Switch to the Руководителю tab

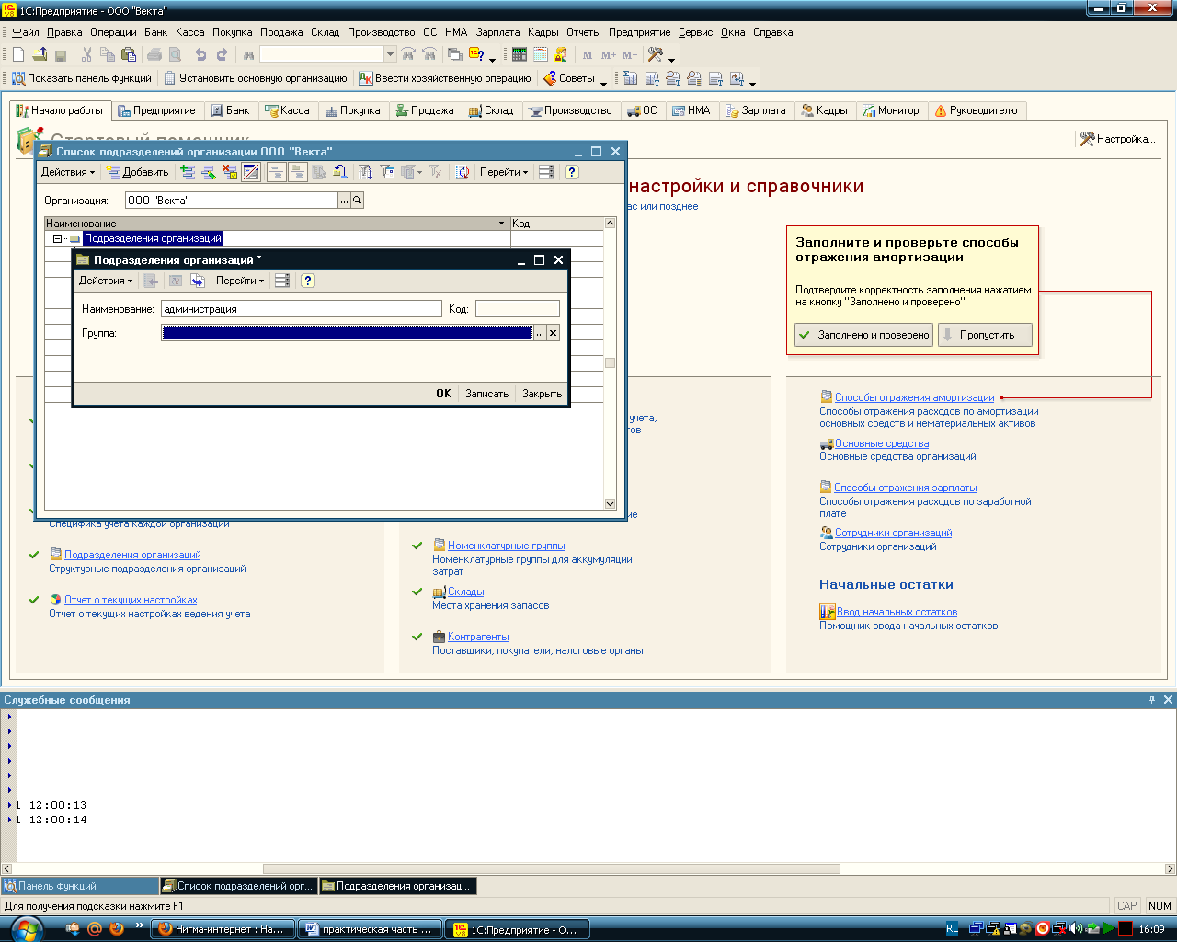tap(976, 110)
